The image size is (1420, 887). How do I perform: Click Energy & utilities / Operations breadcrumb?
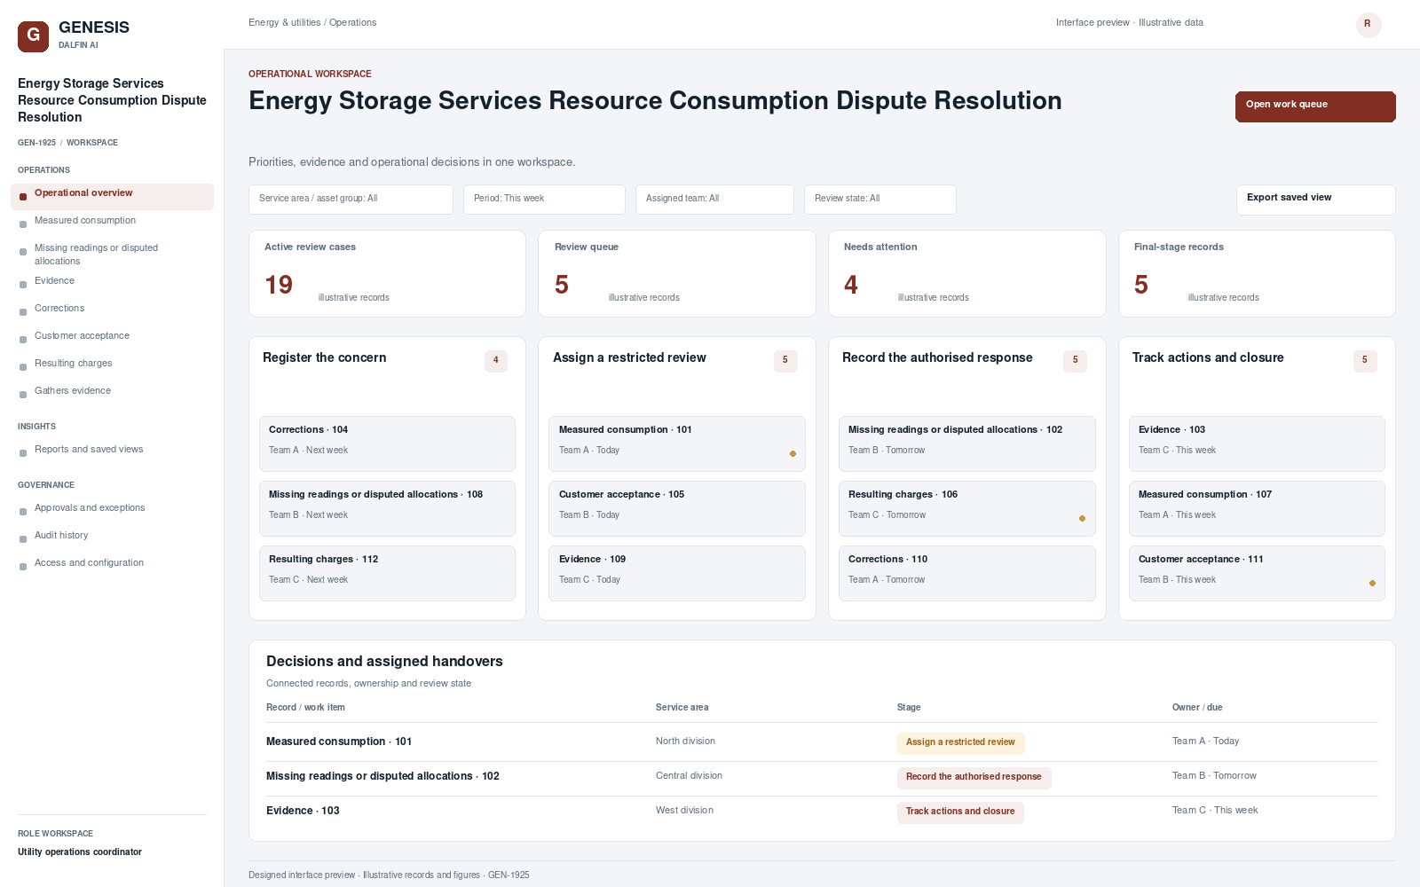pos(312,23)
